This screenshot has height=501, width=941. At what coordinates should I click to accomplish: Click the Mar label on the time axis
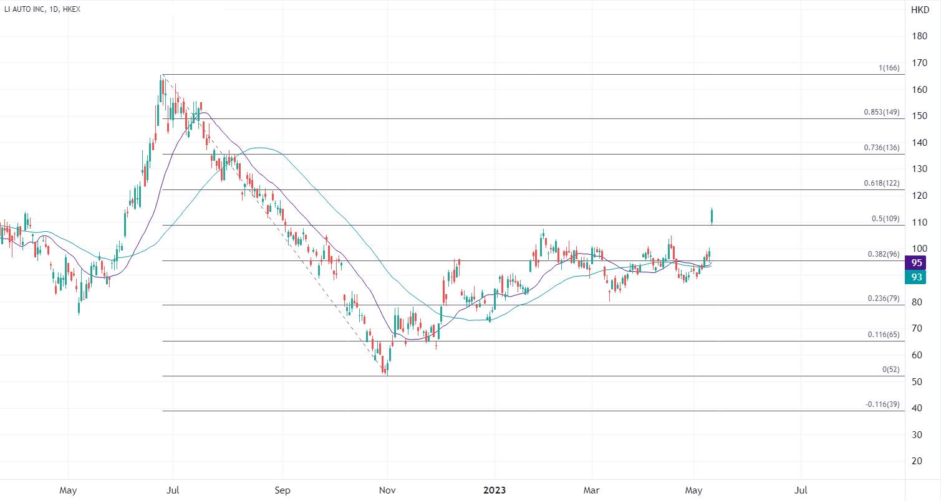[x=591, y=490]
